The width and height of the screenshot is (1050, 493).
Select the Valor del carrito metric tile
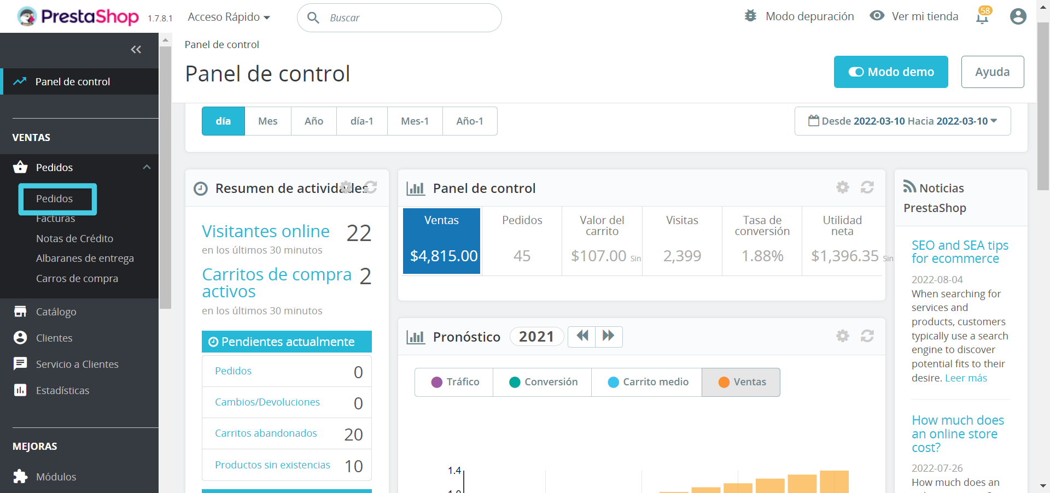point(602,241)
